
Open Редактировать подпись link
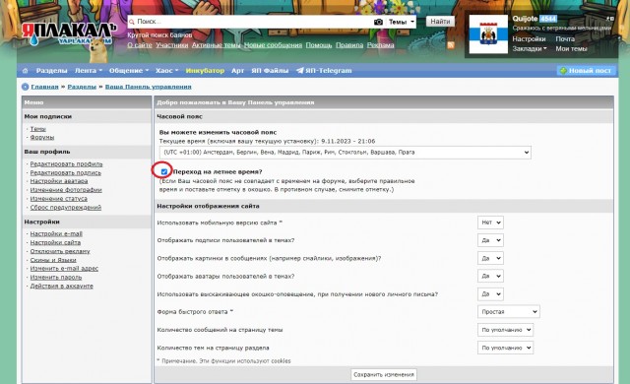pos(66,172)
